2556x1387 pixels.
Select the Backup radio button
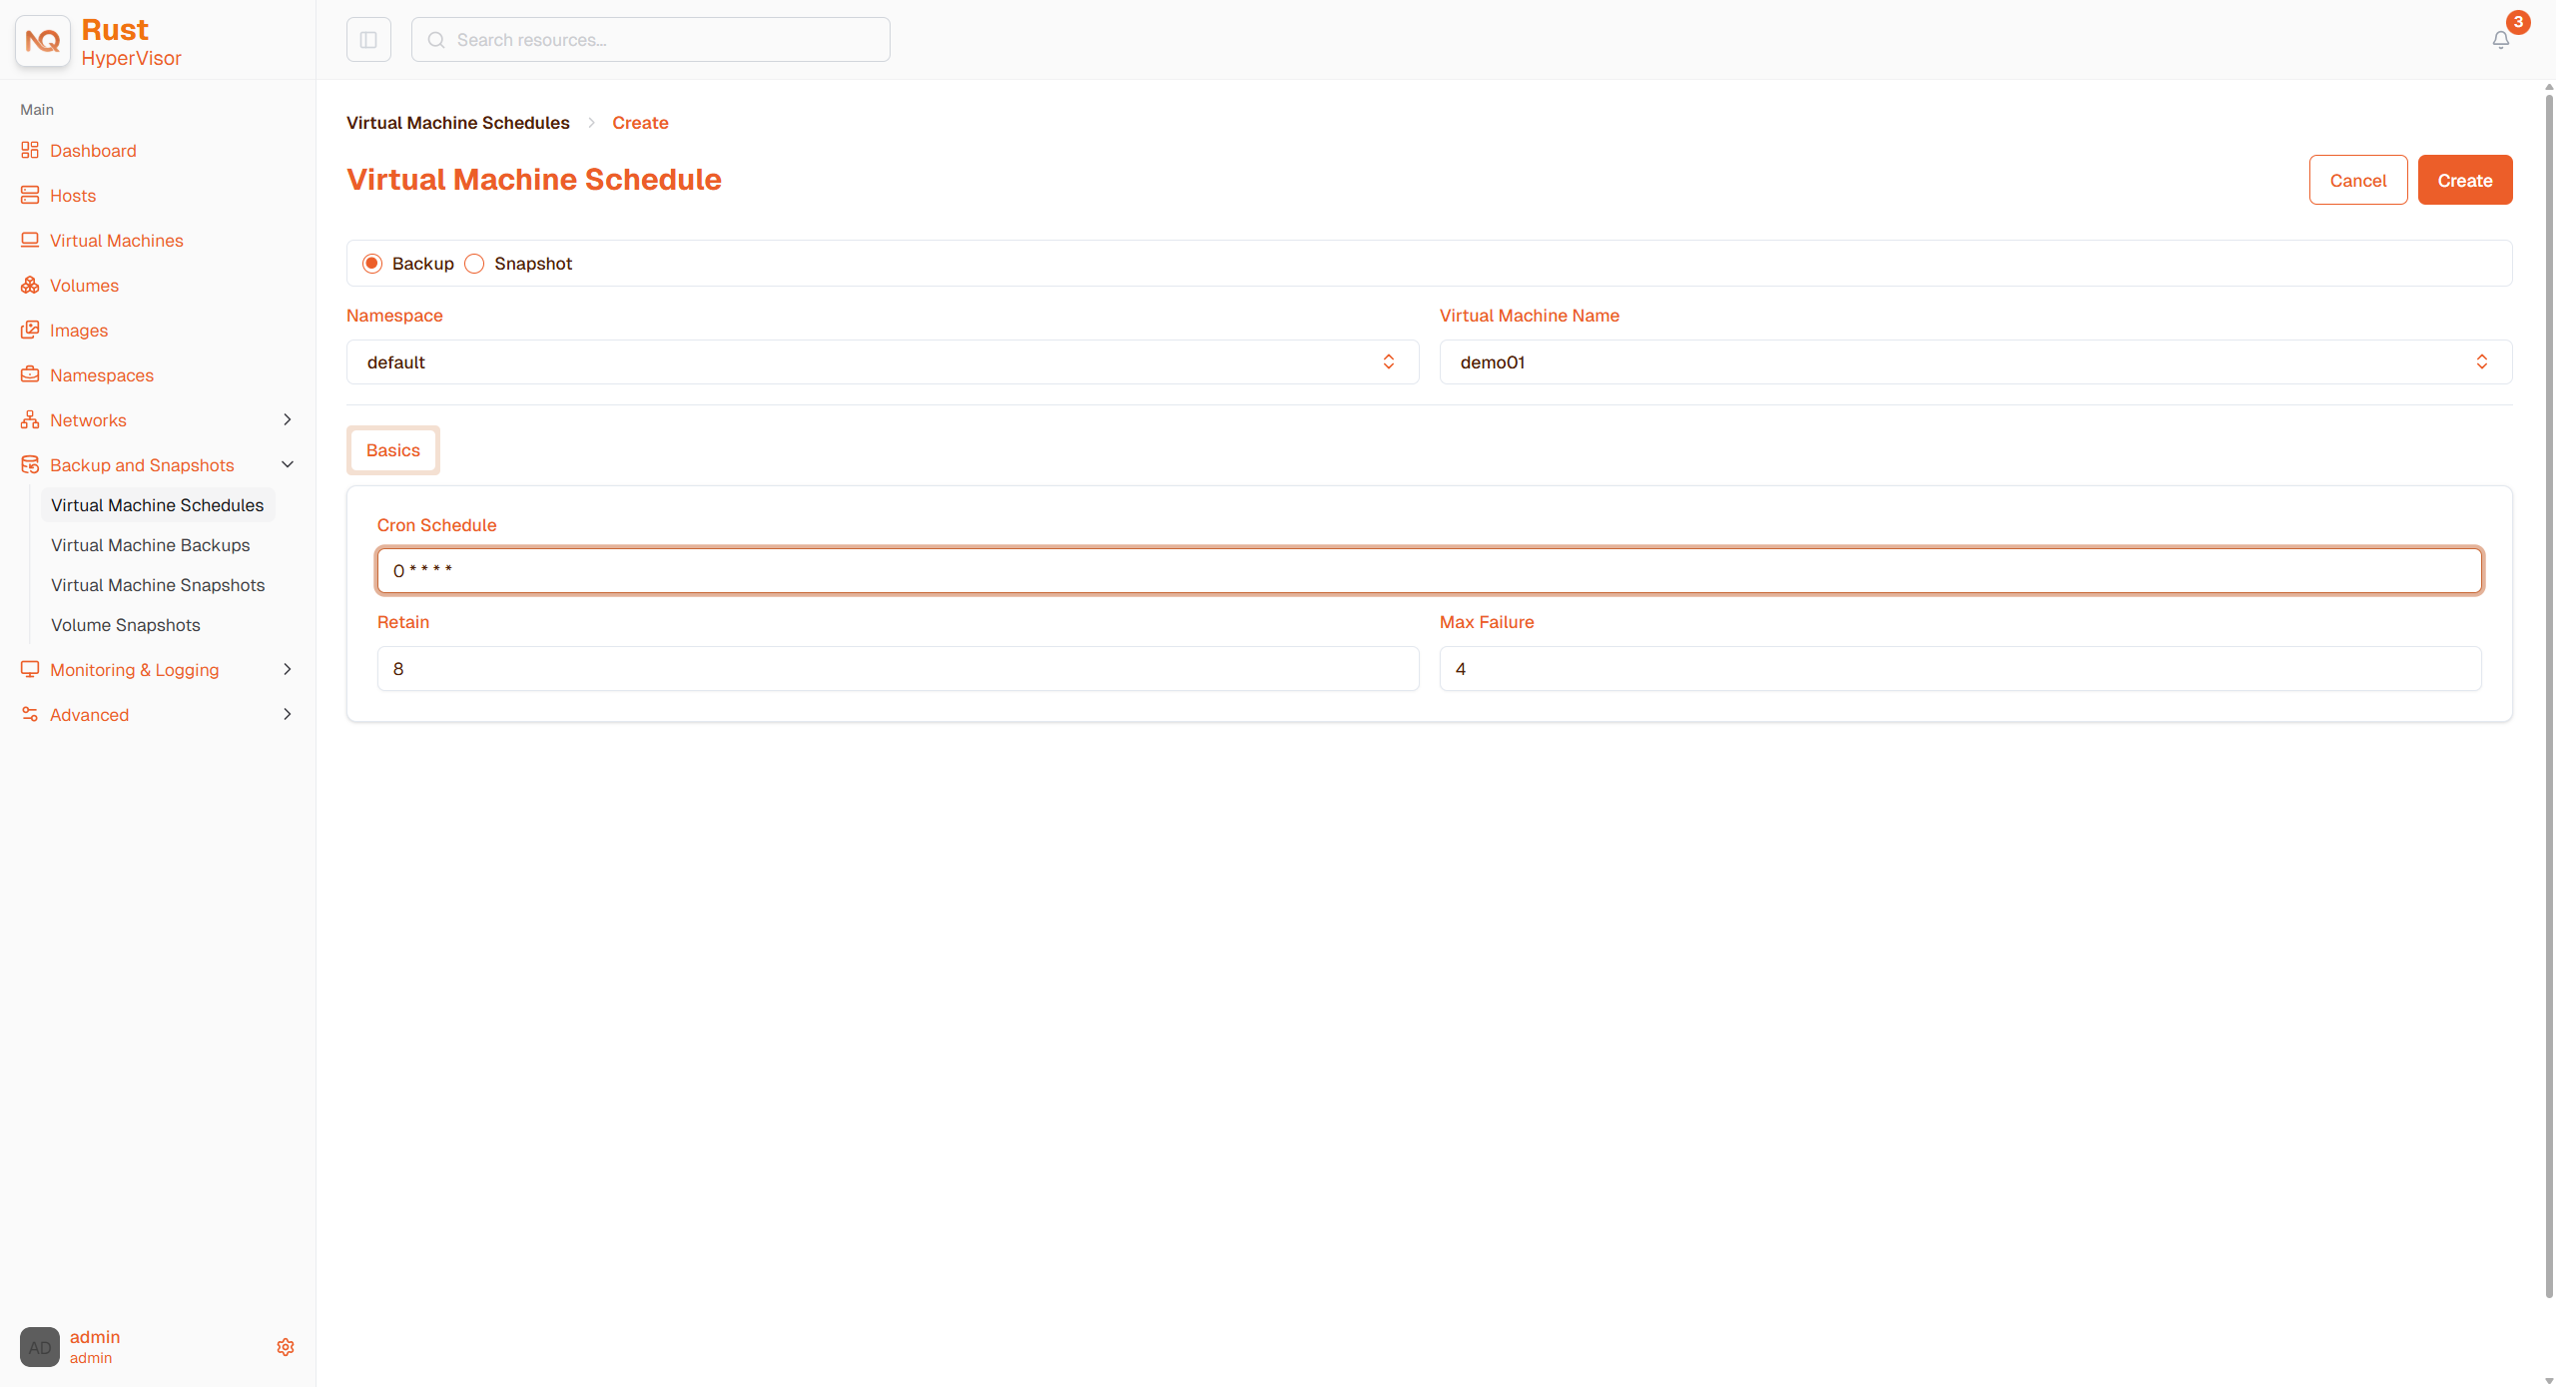(x=372, y=264)
